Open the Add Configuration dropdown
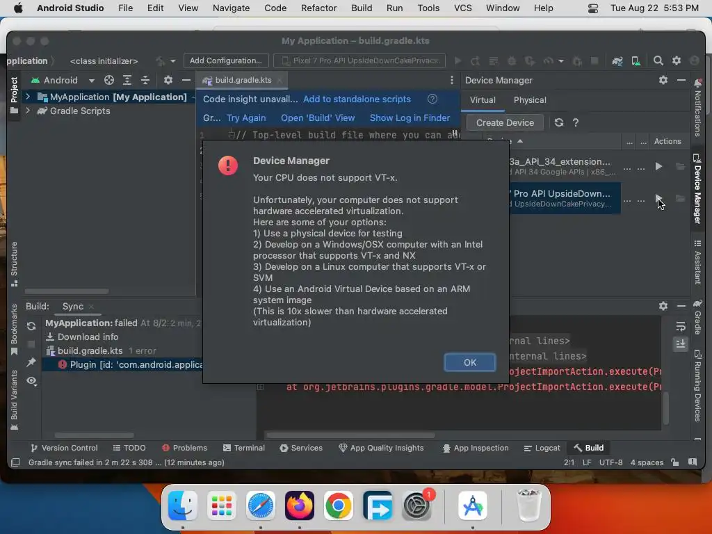Screen dimensions: 712x534 point(226,60)
